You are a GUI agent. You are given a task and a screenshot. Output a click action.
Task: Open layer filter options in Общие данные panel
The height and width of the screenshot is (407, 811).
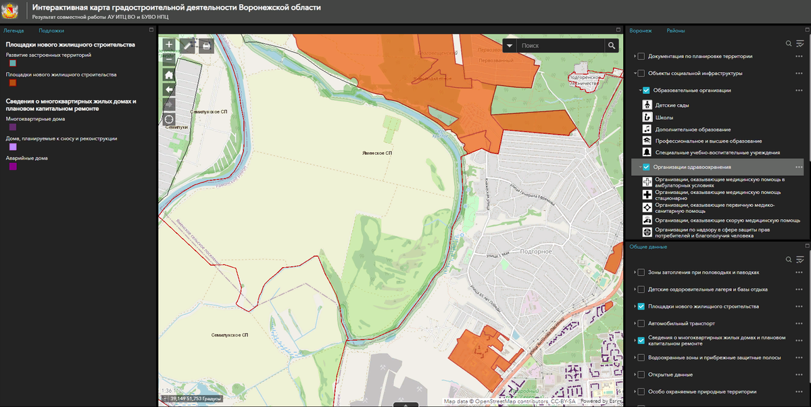[x=800, y=260]
